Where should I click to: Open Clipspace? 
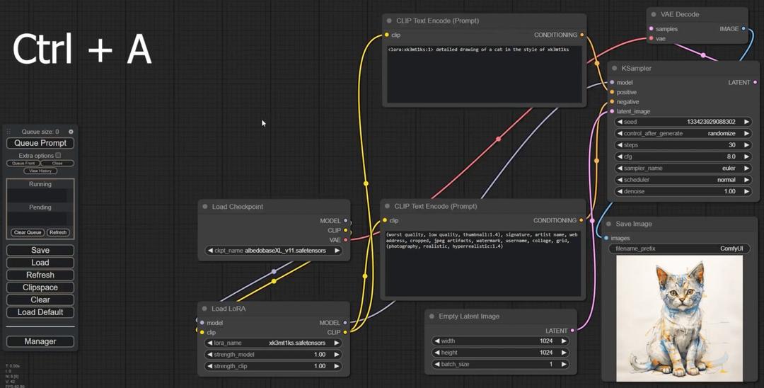40,287
